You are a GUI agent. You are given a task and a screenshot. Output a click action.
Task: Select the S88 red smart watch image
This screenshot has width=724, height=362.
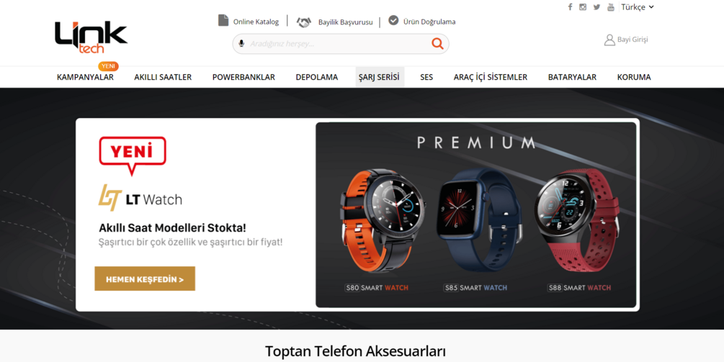577,220
